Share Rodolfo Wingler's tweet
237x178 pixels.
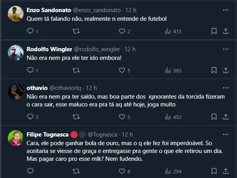[226, 70]
